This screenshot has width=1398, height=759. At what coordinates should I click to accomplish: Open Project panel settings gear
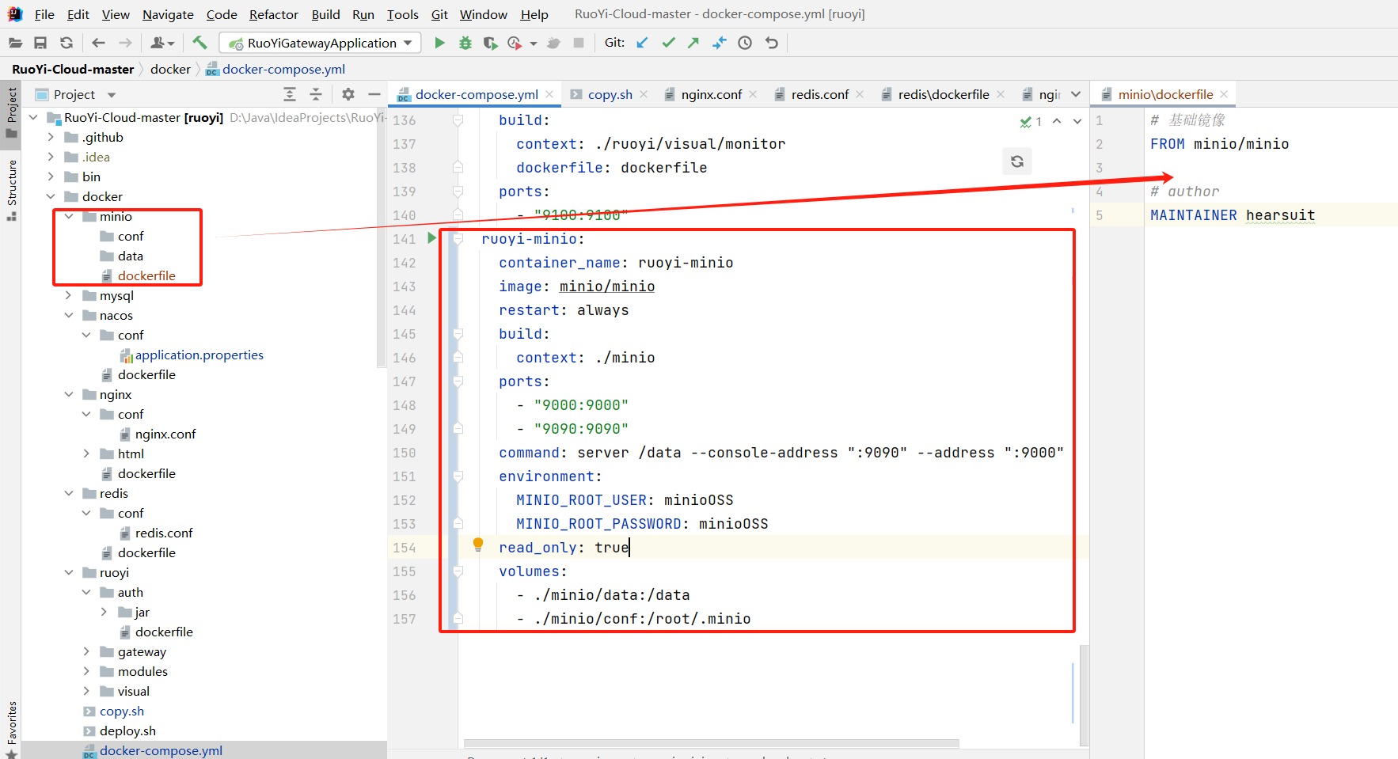tap(348, 94)
